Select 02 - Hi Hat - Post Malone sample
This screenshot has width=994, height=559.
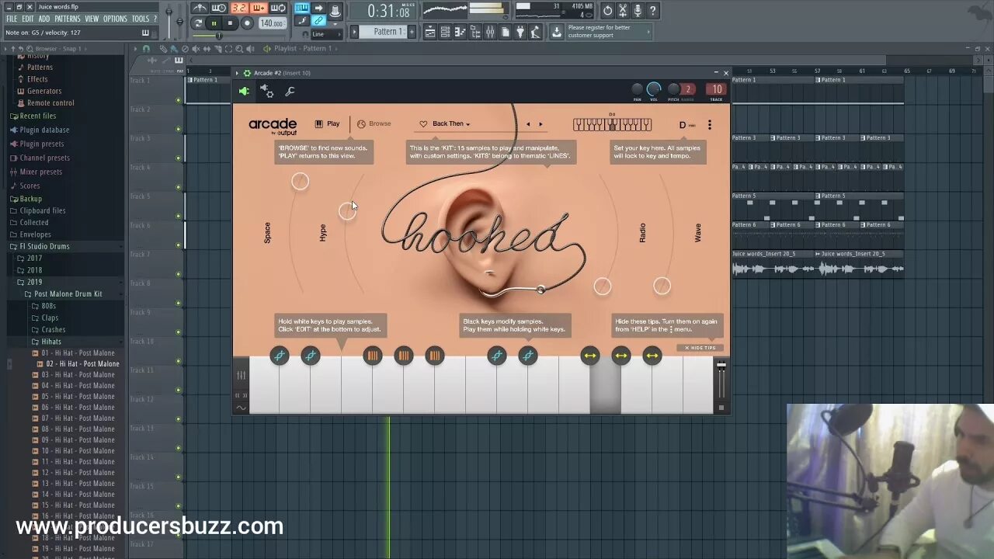[x=82, y=363]
